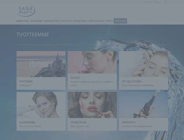The width and height of the screenshot is (184, 140).
Task: Open the Fleur's woman with flower image
Action: point(92,62)
